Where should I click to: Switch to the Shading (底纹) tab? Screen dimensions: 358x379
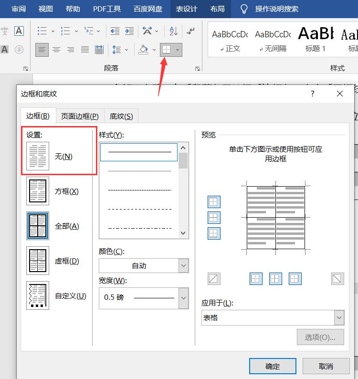coord(121,116)
